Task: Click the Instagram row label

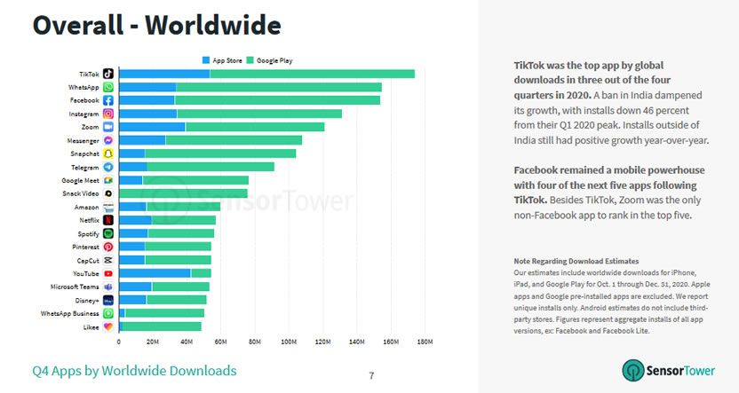Action: (83, 114)
